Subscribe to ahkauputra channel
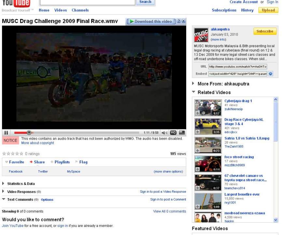The height and width of the screenshot is (235, 293). click(265, 31)
